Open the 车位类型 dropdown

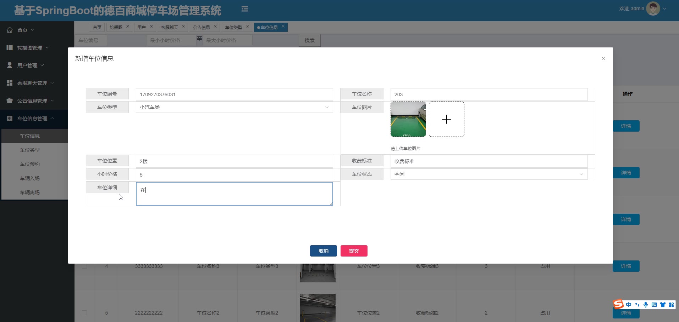(234, 107)
